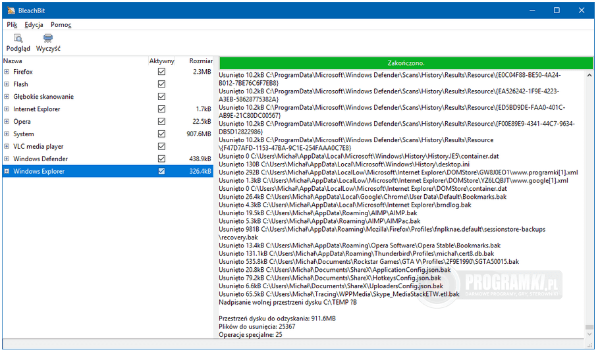Select the Firefox row label
Image resolution: width=600 pixels, height=356 pixels.
23,72
